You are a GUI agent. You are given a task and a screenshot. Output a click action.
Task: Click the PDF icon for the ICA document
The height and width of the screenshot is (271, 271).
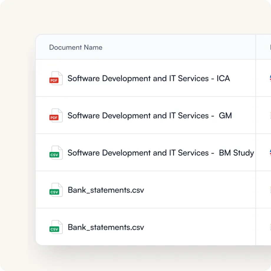[x=56, y=78]
